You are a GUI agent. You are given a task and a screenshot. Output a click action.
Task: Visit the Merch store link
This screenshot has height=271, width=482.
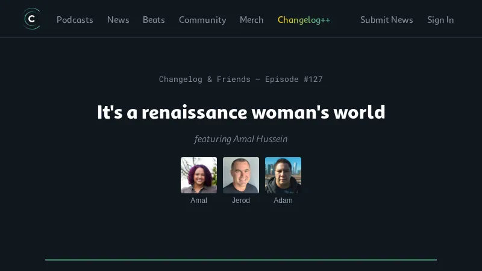click(251, 20)
